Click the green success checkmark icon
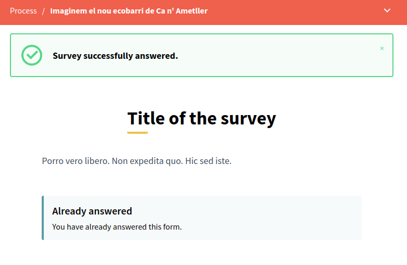The height and width of the screenshot is (265, 407). point(31,55)
